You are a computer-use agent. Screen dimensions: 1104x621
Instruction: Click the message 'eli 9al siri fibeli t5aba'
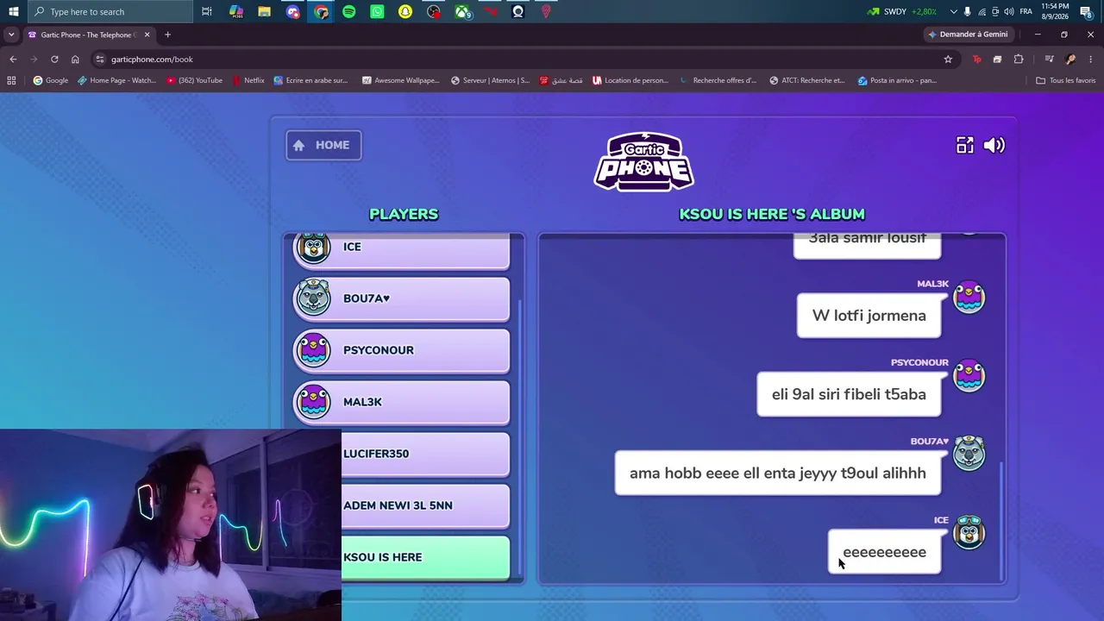tap(849, 394)
